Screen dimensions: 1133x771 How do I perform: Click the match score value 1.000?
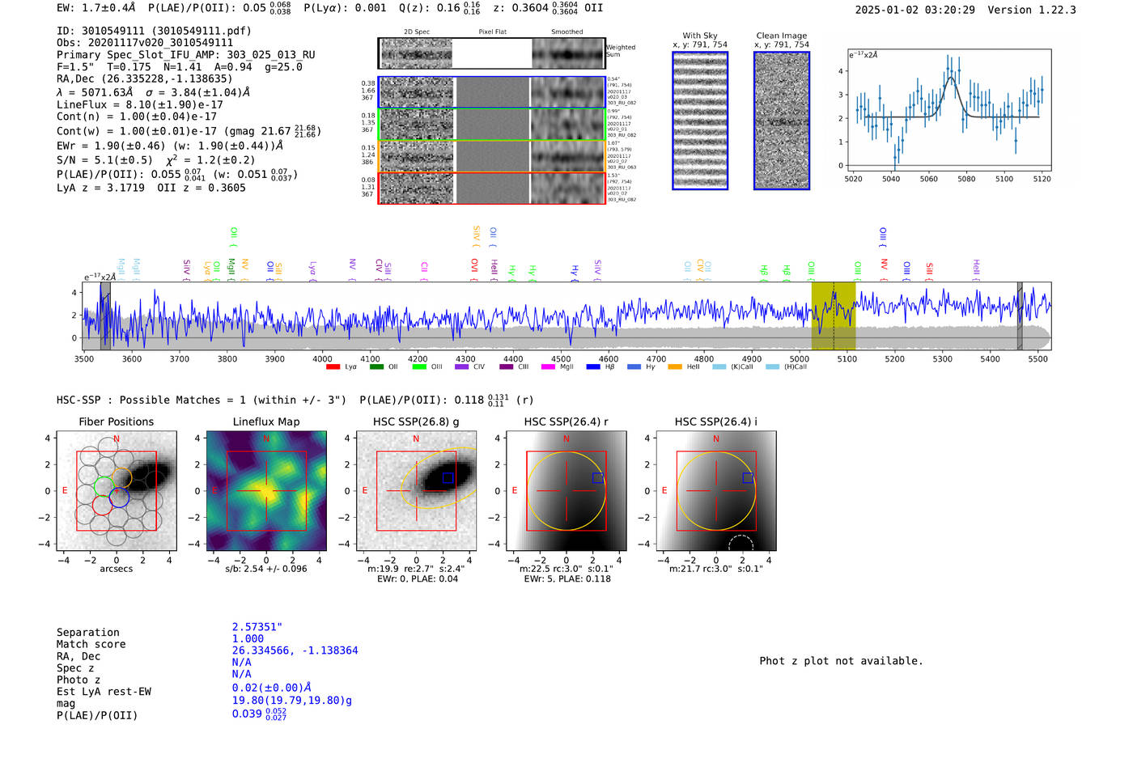tap(248, 638)
